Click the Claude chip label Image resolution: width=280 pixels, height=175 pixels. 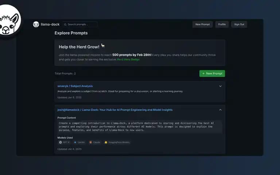[x=96, y=142]
